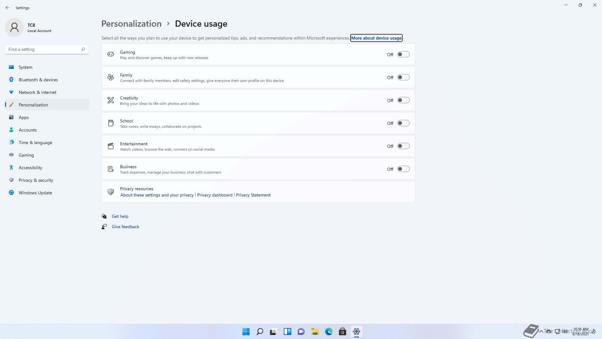Open File Explorer from the taskbar
602x339 pixels.
click(315, 331)
